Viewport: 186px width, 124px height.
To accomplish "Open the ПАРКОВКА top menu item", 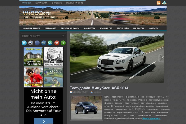I will [26, 3].
